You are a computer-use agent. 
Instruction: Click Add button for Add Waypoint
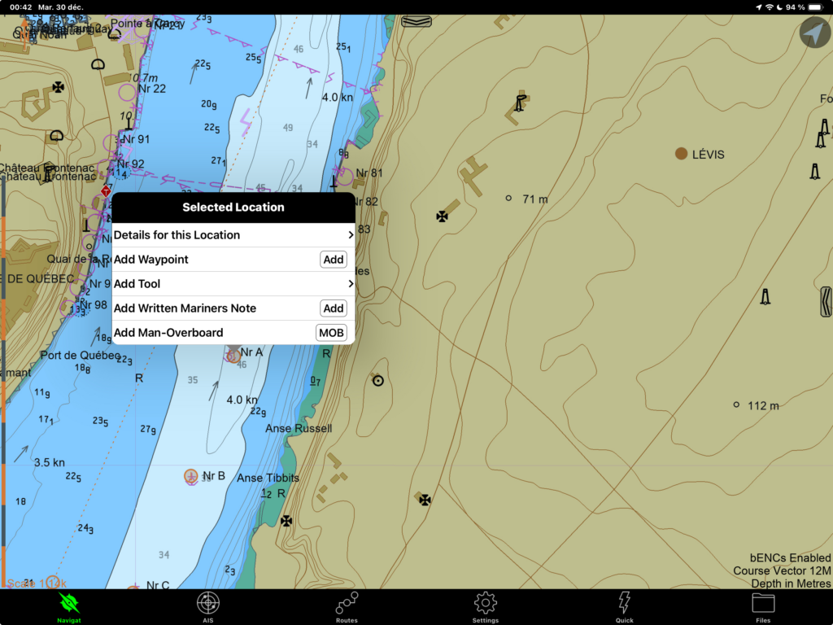coord(333,260)
